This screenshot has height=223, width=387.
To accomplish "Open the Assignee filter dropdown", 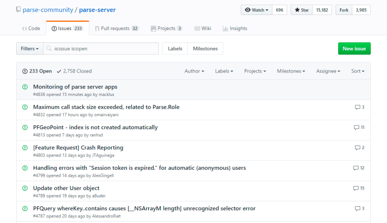I will pos(328,71).
